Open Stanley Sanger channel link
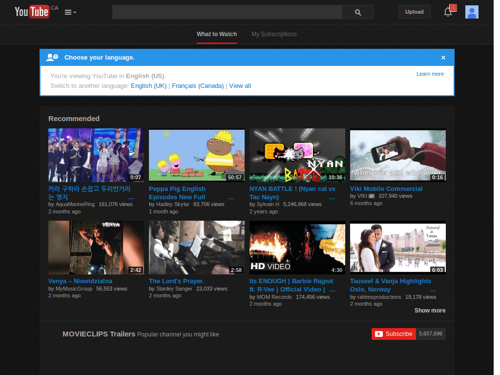Image resolution: width=500 pixels, height=375 pixels. click(x=174, y=289)
